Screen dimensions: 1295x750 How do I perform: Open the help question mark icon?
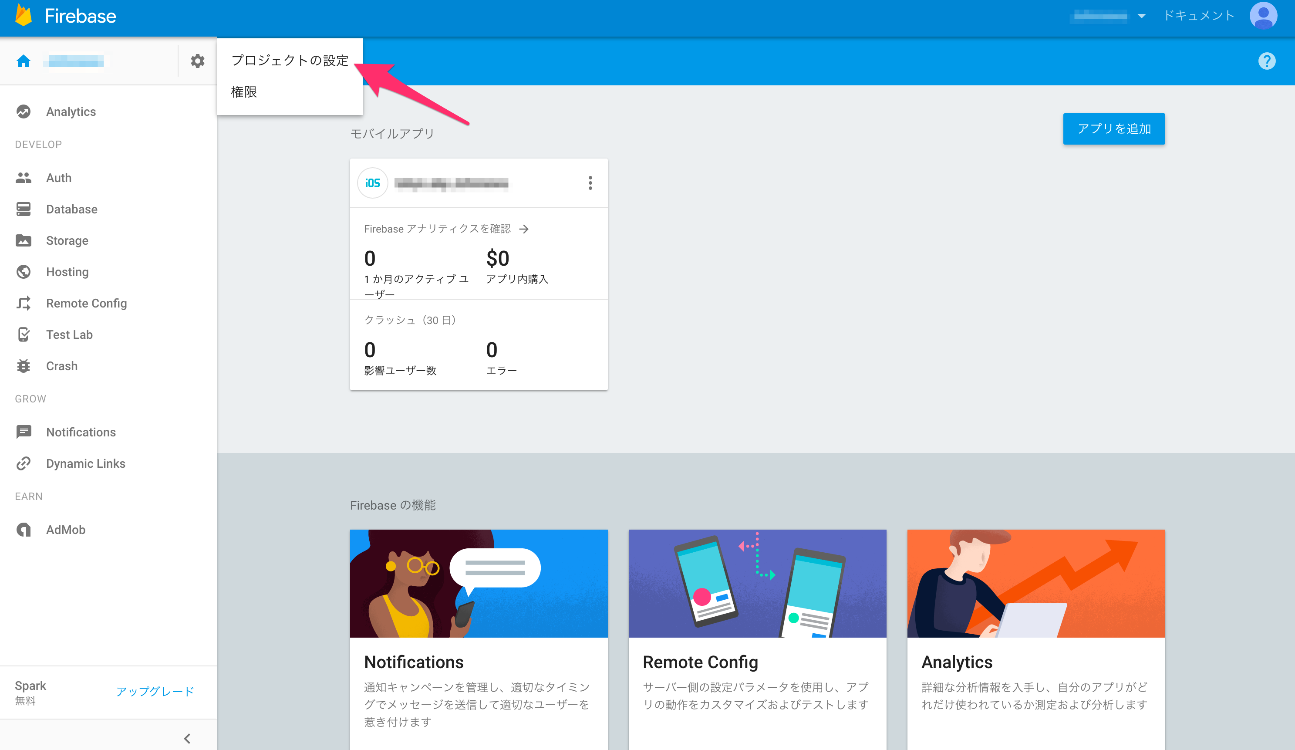(x=1267, y=61)
